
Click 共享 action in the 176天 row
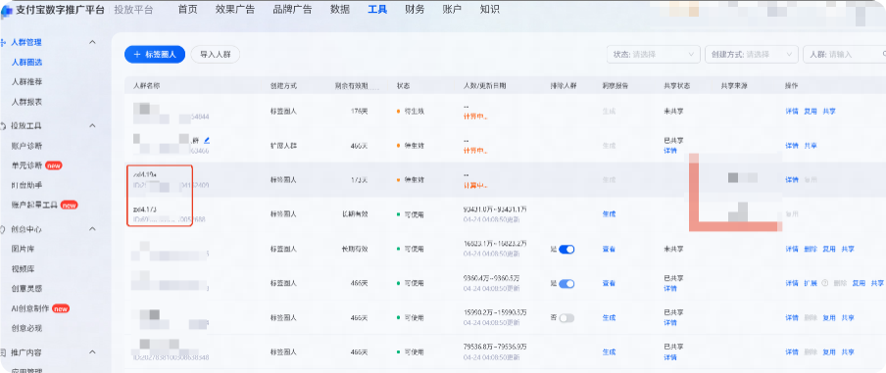tap(829, 112)
